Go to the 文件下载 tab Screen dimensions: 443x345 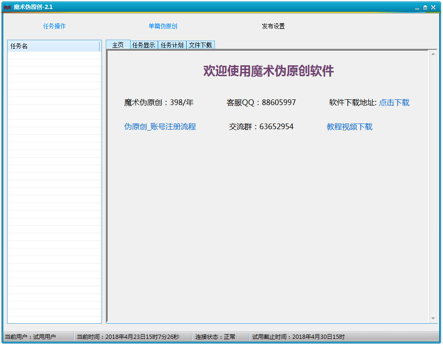coord(200,45)
